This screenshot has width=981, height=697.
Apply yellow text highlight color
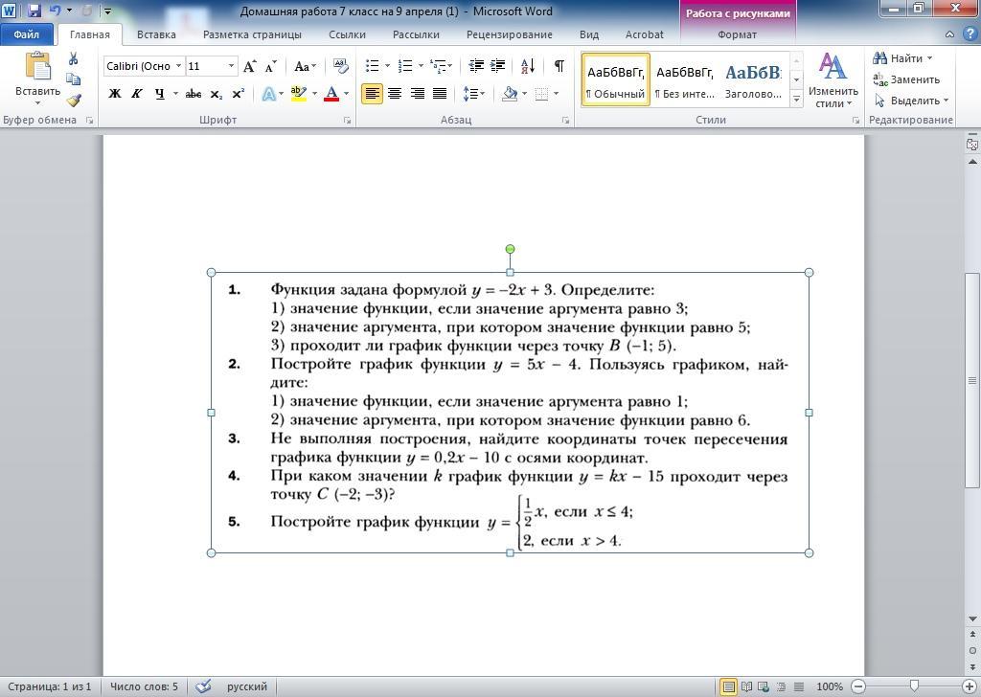299,94
